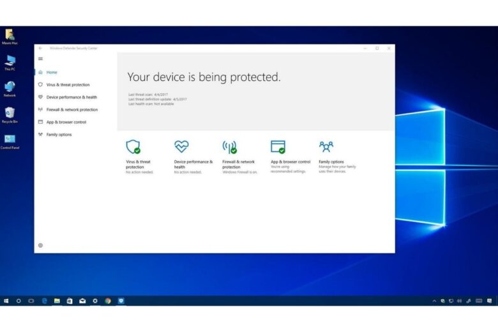This screenshot has height=332, width=498.
Task: Click the 'Your device is being protected.' heading
Action: pyautogui.click(x=204, y=77)
